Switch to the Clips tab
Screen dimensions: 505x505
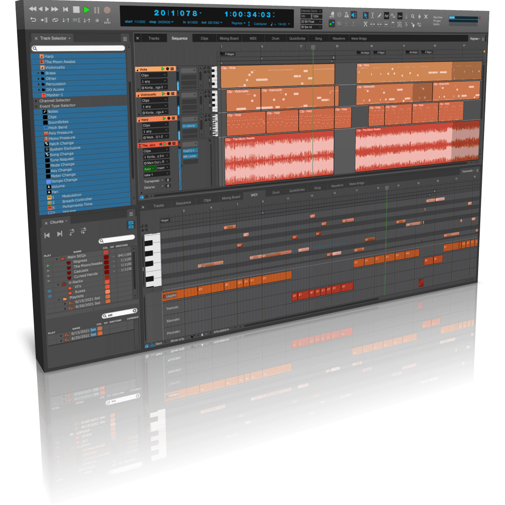(x=205, y=38)
